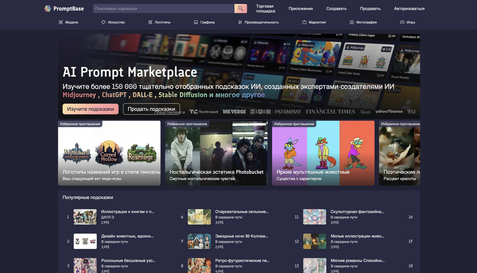The height and width of the screenshot is (273, 477).
Task: Select the Производительность category tab
Action: [x=258, y=22]
